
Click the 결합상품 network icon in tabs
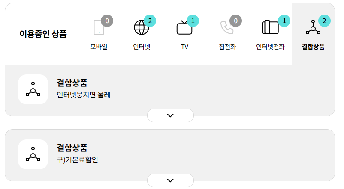pyautogui.click(x=313, y=27)
